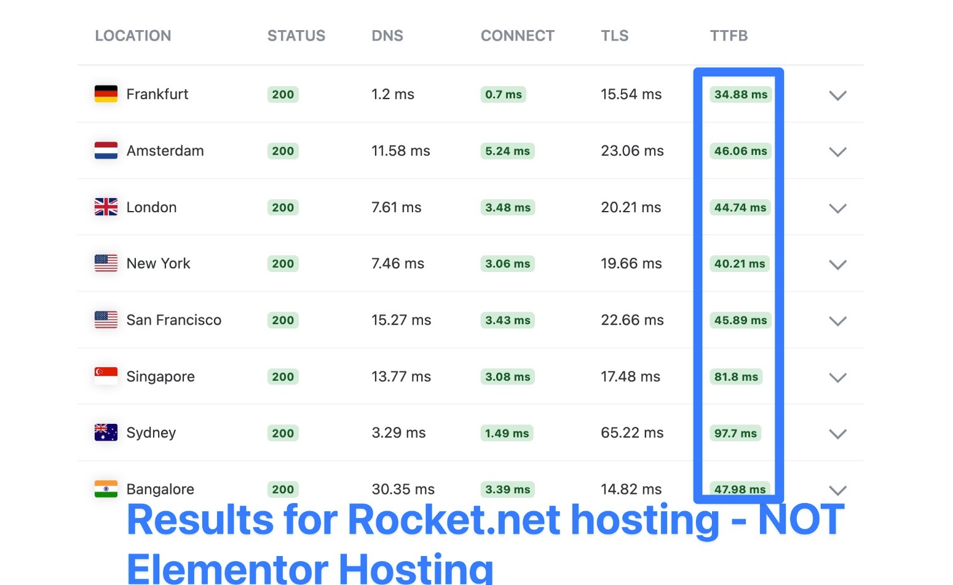This screenshot has height=585, width=953.
Task: Click the 1.49 ms connect badge
Action: click(x=507, y=433)
